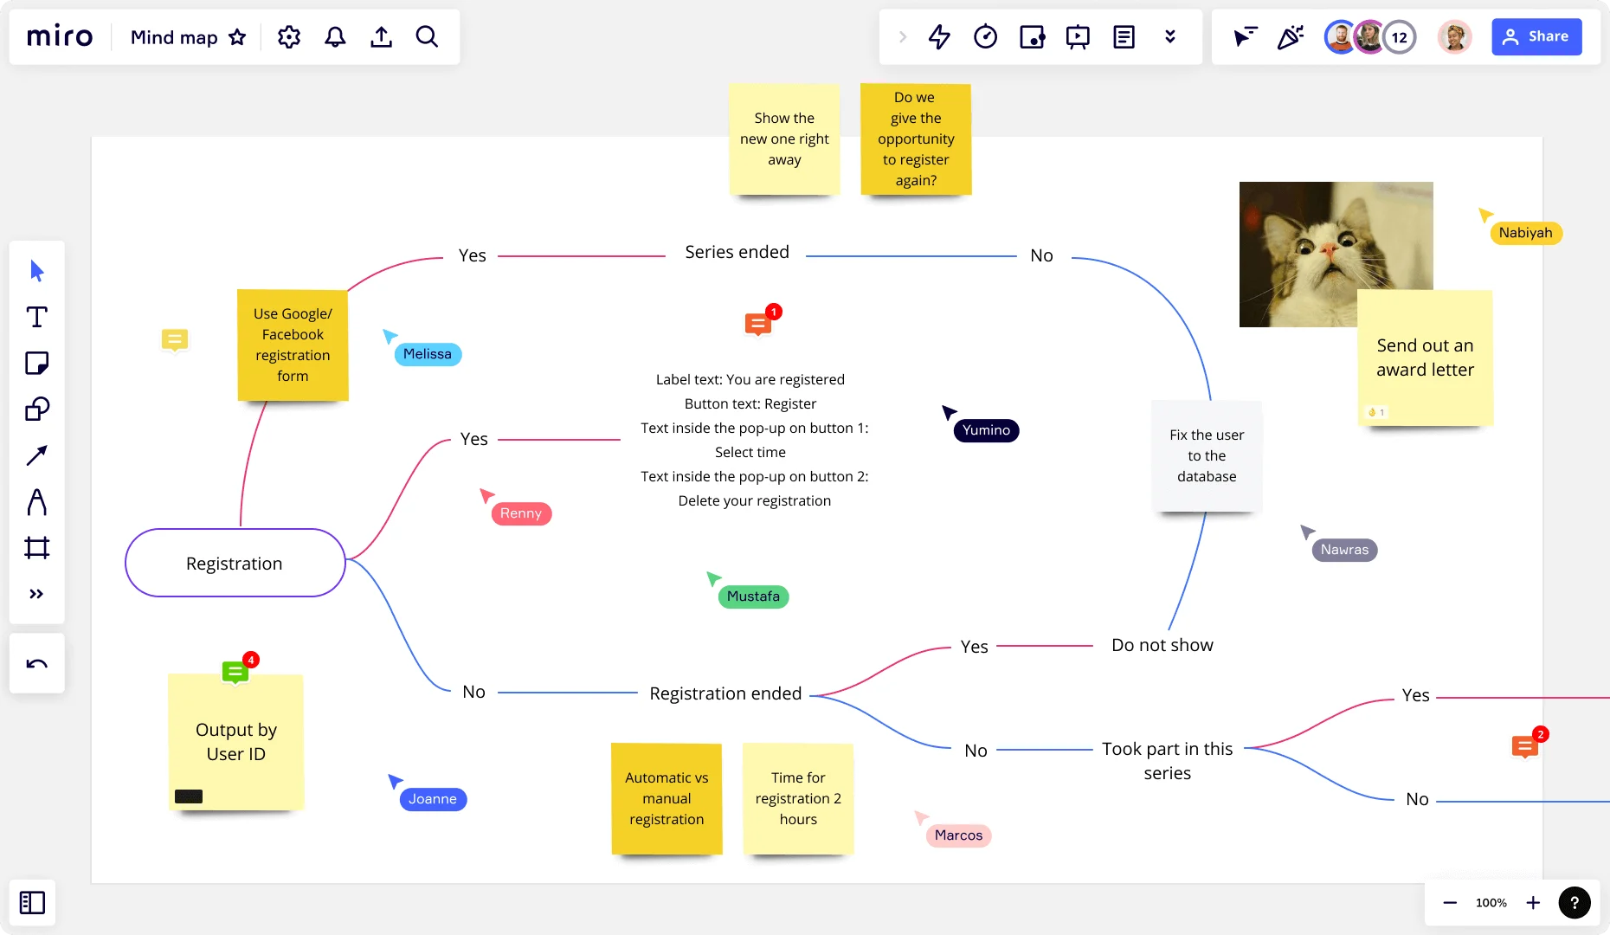Select the cat image on the board
The image size is (1610, 935).
click(x=1336, y=254)
